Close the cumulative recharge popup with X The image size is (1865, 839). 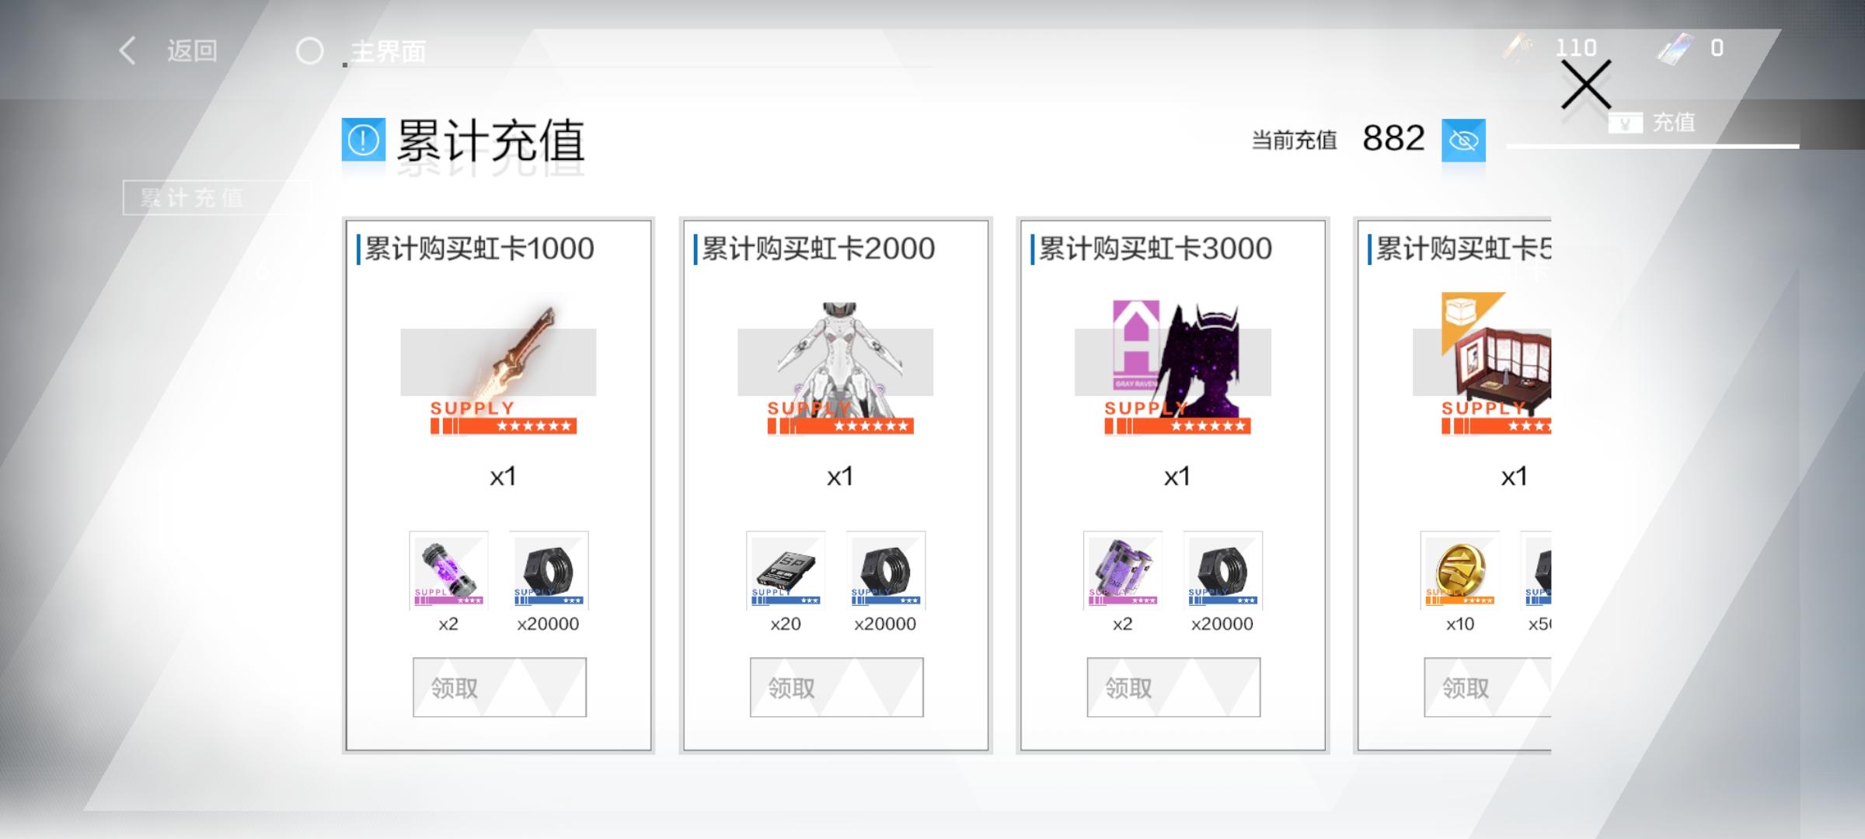pos(1585,84)
